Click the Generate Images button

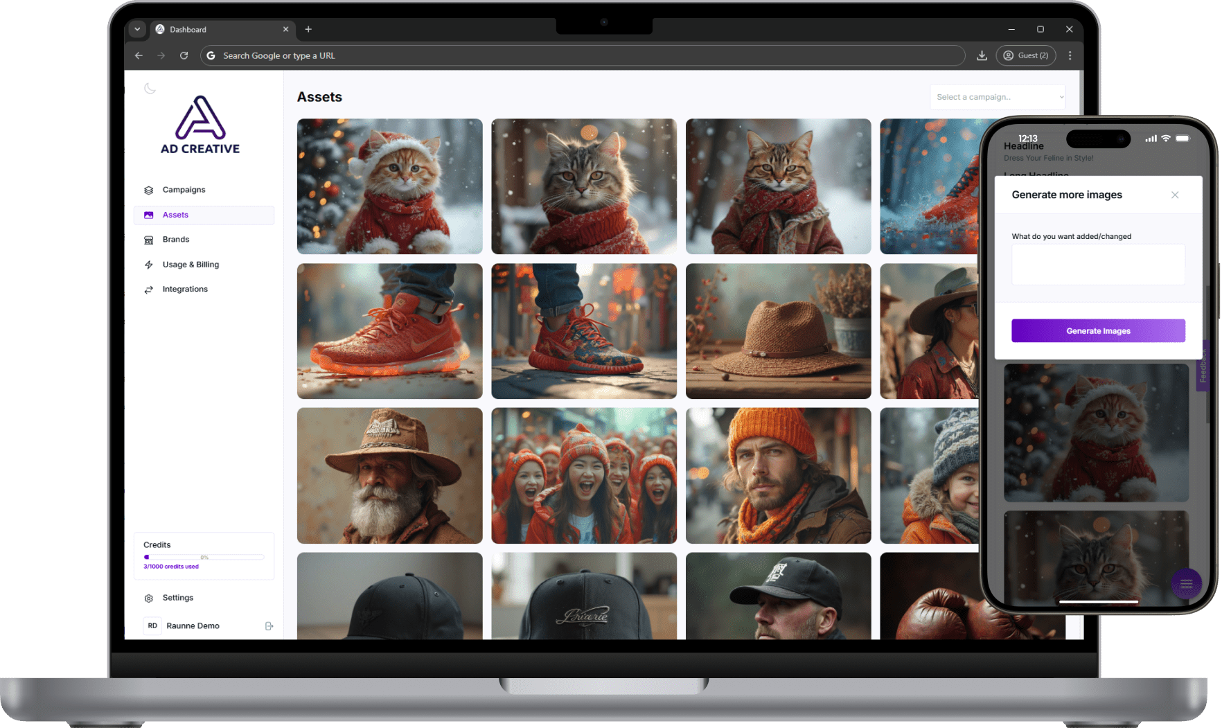coord(1097,331)
